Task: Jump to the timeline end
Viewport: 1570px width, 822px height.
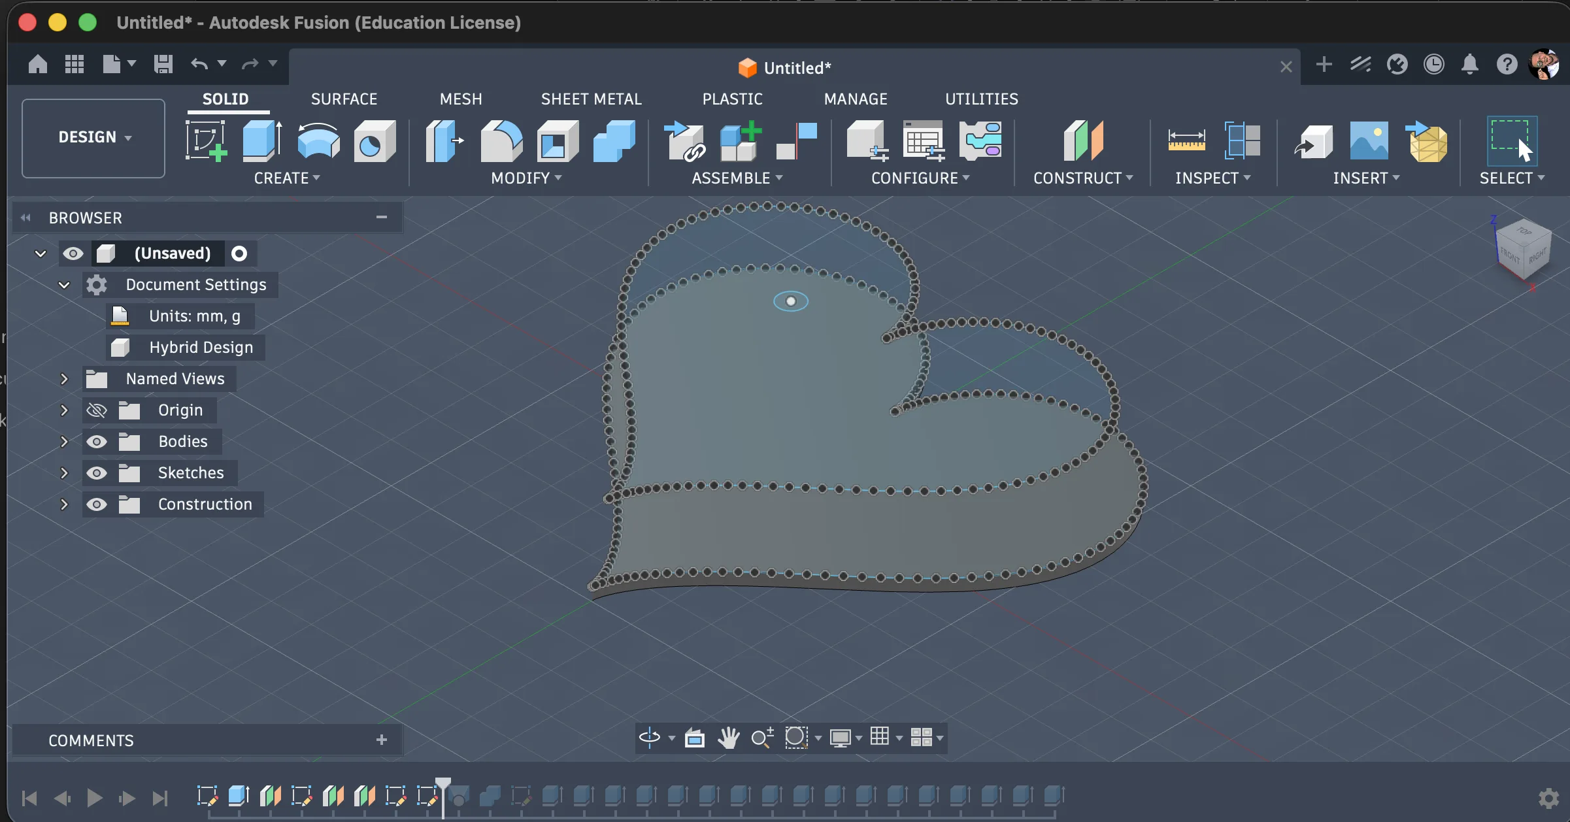Action: coord(159,798)
